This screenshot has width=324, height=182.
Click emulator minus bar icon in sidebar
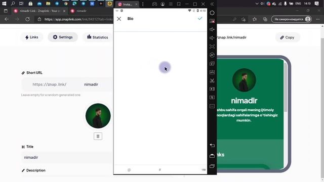212,106
